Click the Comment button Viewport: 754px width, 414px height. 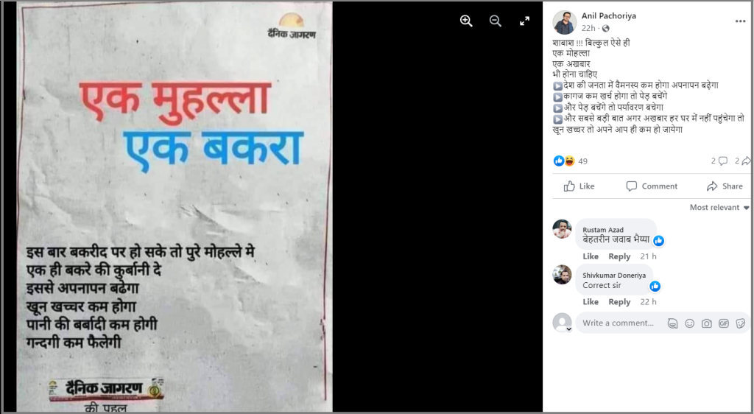652,186
